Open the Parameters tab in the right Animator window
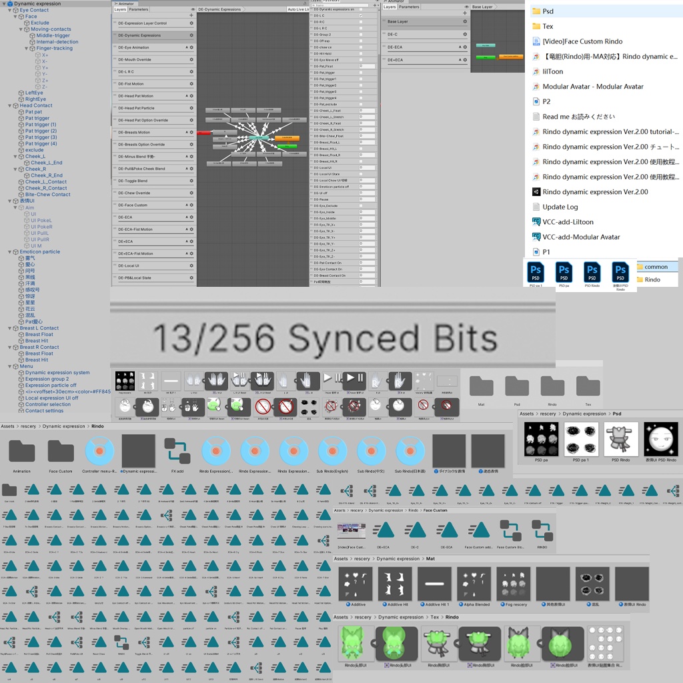This screenshot has height=683, width=683. click(x=409, y=7)
